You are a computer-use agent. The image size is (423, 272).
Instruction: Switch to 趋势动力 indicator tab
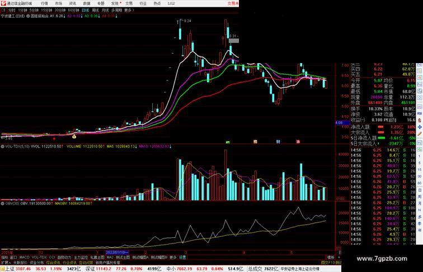pyautogui.click(x=64, y=257)
